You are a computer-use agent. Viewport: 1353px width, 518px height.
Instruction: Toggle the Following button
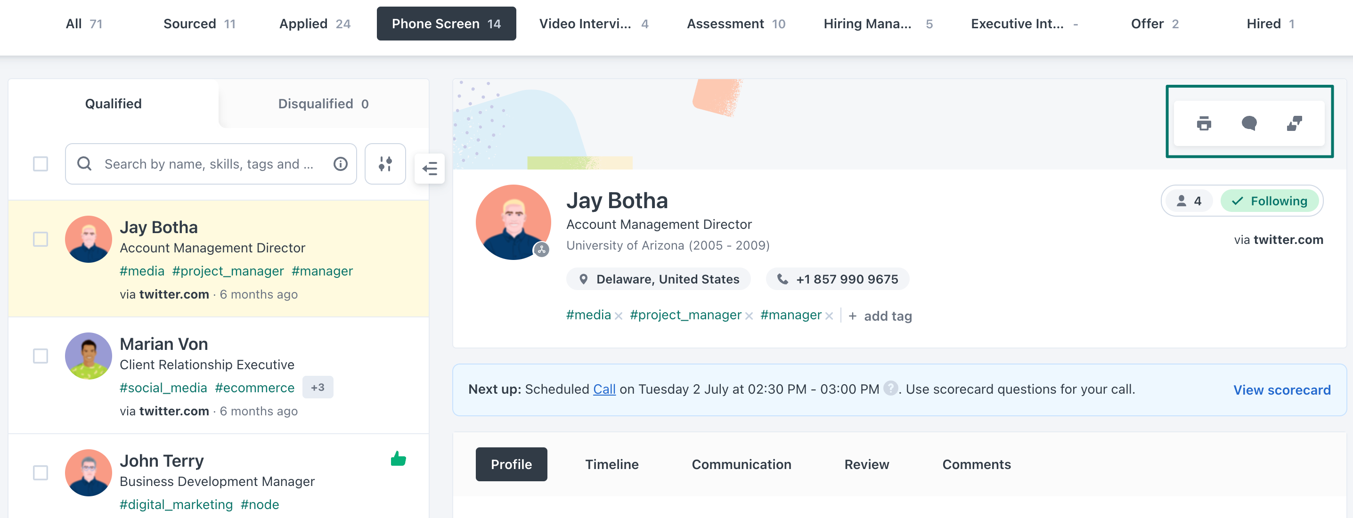(1269, 201)
